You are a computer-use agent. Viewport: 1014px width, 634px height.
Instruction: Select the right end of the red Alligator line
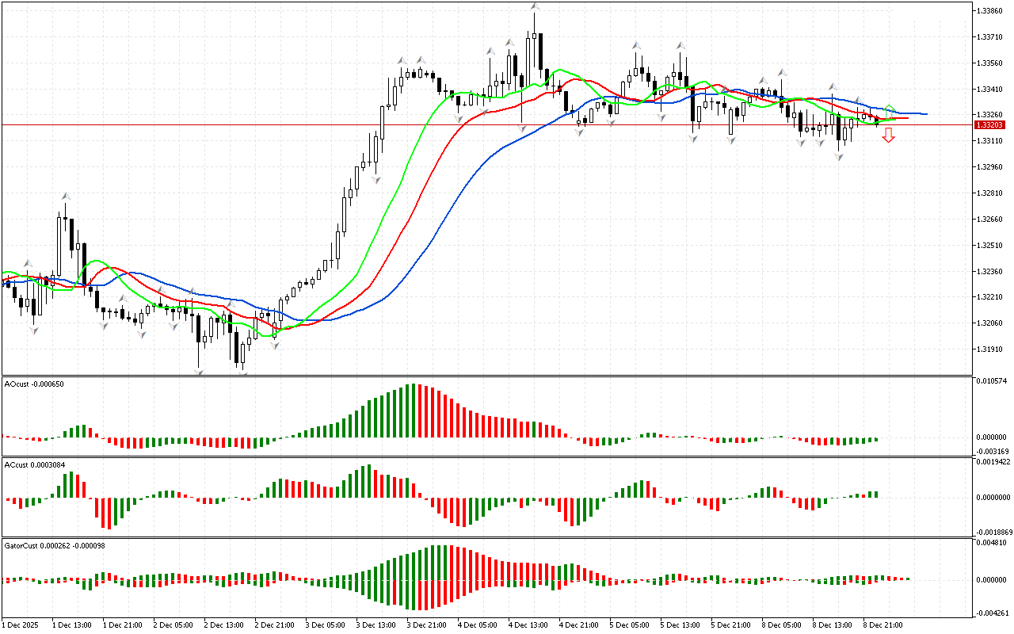coord(906,118)
